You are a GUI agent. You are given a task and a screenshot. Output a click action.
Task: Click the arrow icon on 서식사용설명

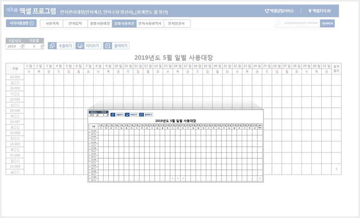point(32,24)
